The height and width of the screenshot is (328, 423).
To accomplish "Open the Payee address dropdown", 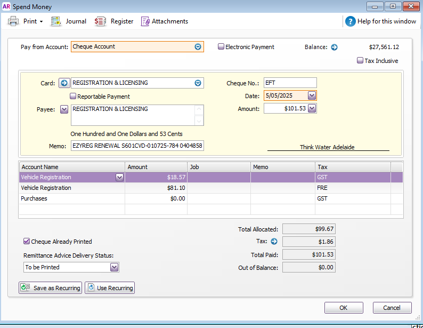I will pos(64,109).
